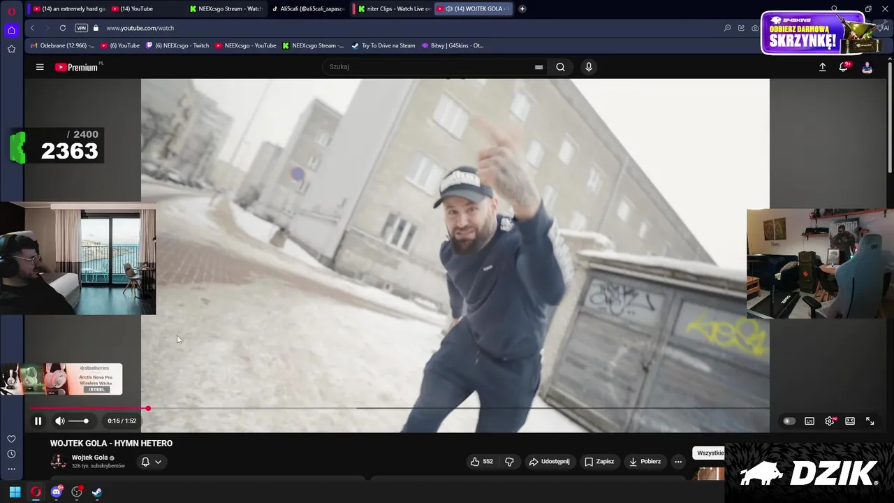The width and height of the screenshot is (894, 503).
Task: Toggle theater mode view
Action: [850, 421]
